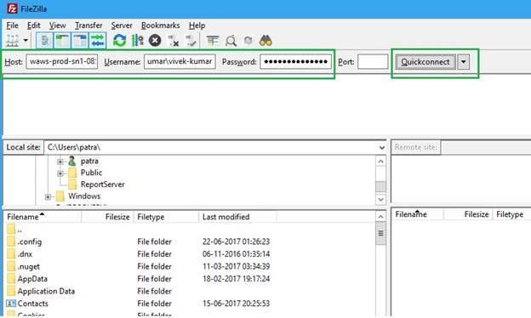Click the FileZilla title bar logo
Image resolution: width=531 pixels, height=318 pixels.
pos(12,9)
